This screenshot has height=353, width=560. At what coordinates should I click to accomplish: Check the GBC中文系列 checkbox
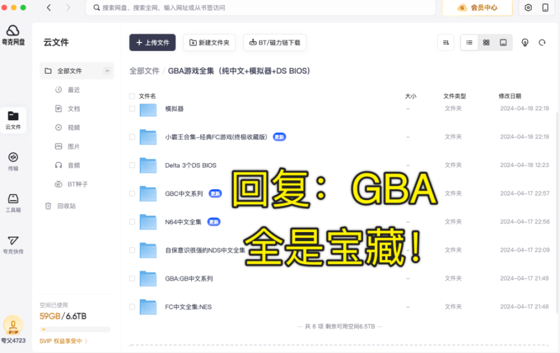(x=132, y=194)
